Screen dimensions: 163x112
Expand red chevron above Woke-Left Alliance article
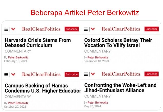(x=93, y=74)
